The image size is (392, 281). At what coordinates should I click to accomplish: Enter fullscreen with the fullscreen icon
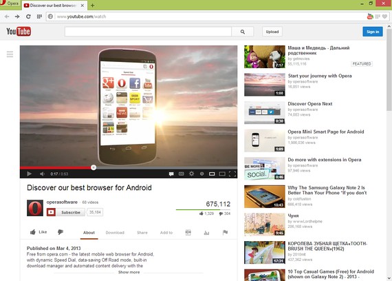coord(232,174)
